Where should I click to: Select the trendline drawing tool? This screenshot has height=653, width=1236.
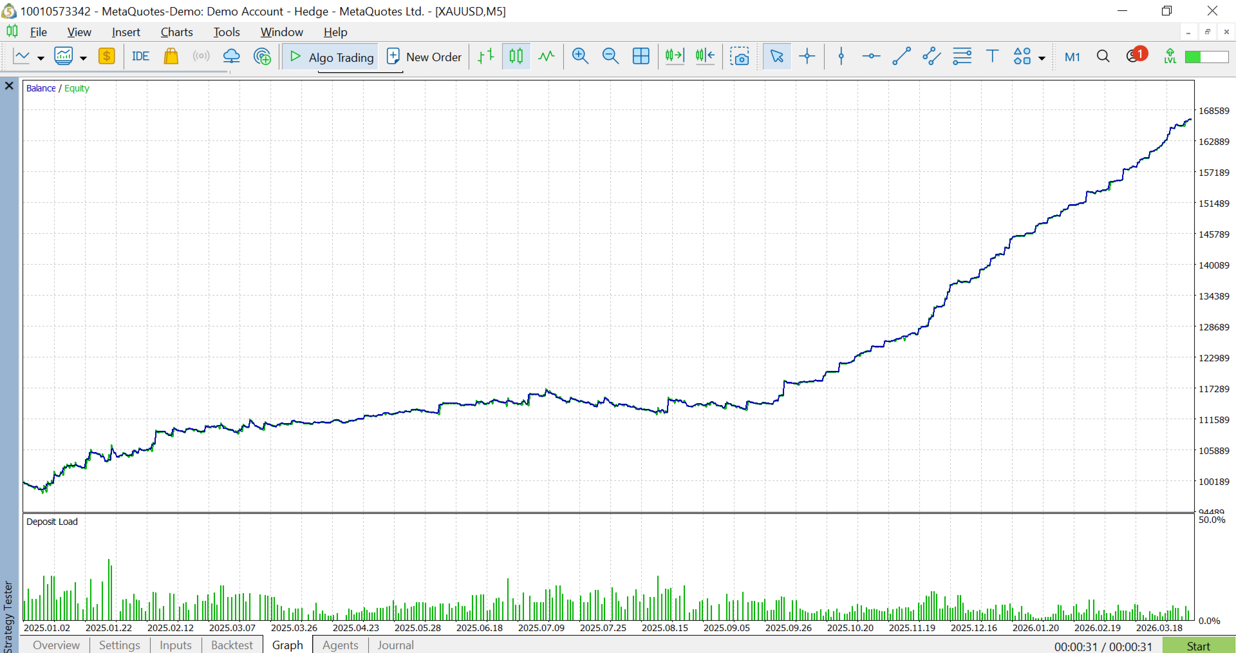pos(901,57)
